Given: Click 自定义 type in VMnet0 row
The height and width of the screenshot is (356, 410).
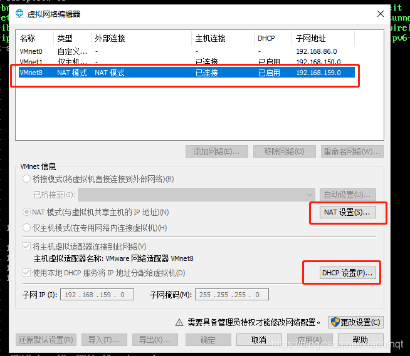Looking at the screenshot, I should pos(72,51).
